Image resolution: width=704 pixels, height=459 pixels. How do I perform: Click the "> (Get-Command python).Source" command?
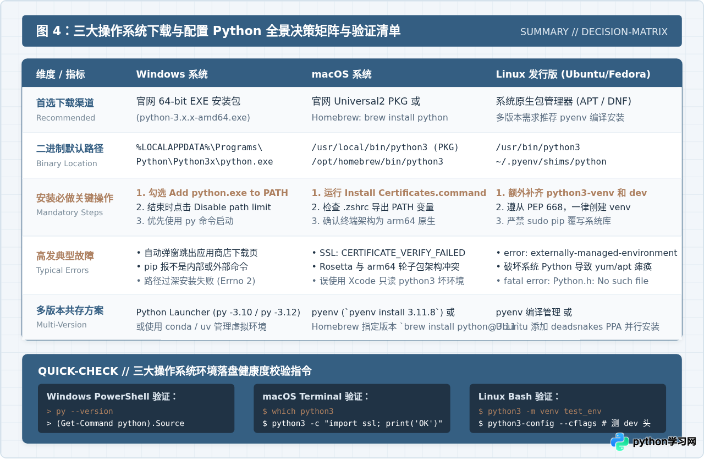click(x=116, y=424)
